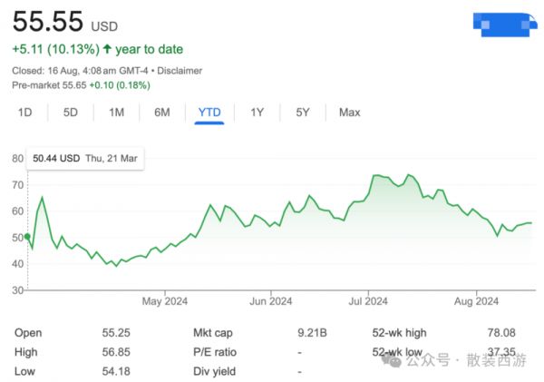
Task: Select the 5Y chart range
Action: 303,113
